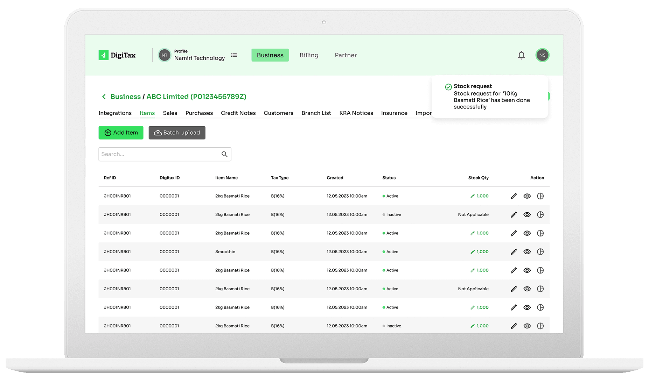Click the DigiTax logo
Image resolution: width=649 pixels, height=383 pixels.
click(117, 55)
